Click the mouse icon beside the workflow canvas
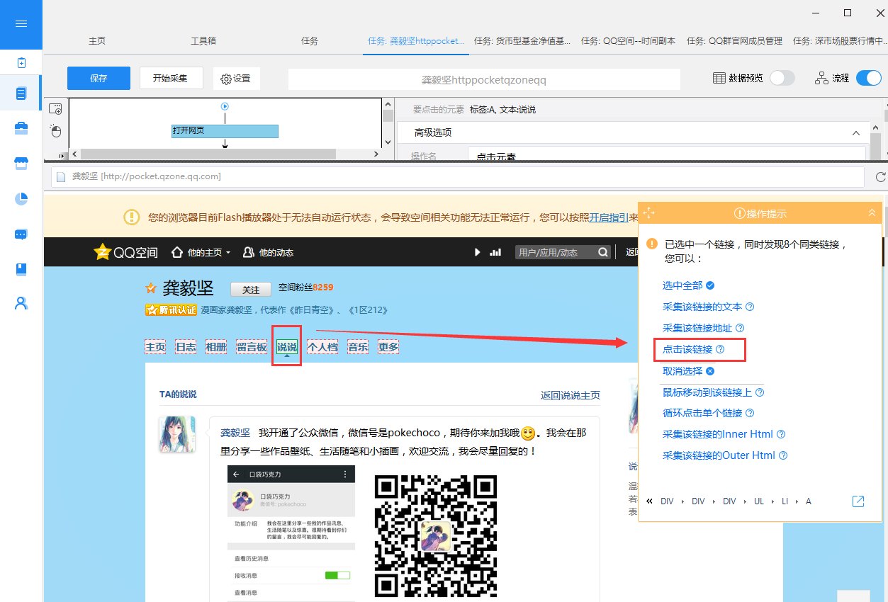 (x=55, y=130)
